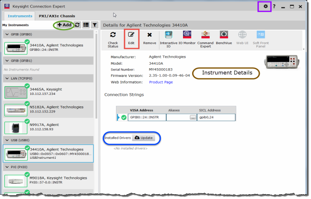Image resolution: width=311 pixels, height=199 pixels.
Task: Rescan instruments with refresh icon
Action: click(x=77, y=25)
